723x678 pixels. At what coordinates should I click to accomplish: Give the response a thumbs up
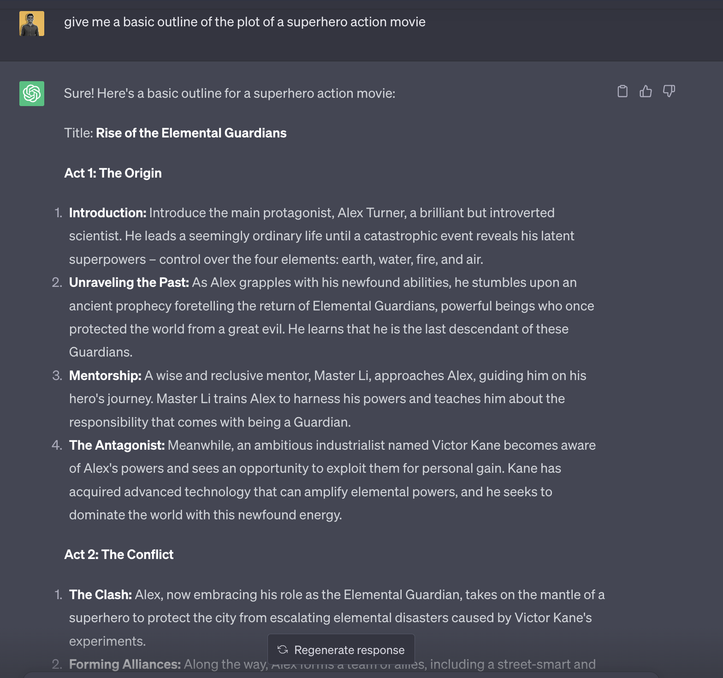pyautogui.click(x=646, y=91)
